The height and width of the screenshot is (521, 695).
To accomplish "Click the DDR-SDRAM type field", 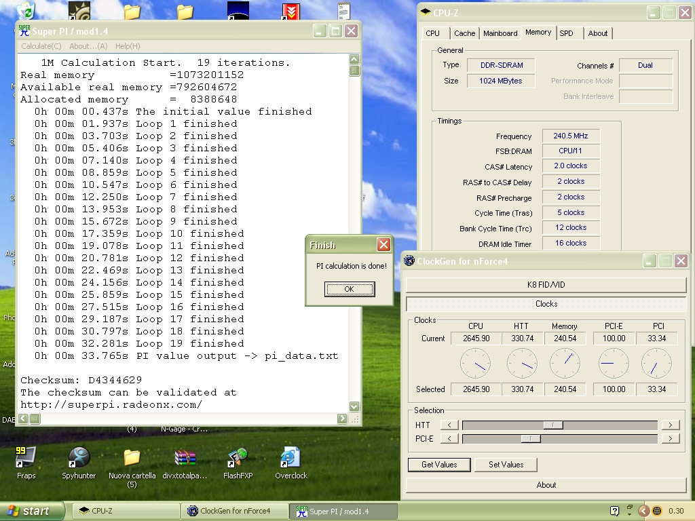I will [x=501, y=65].
